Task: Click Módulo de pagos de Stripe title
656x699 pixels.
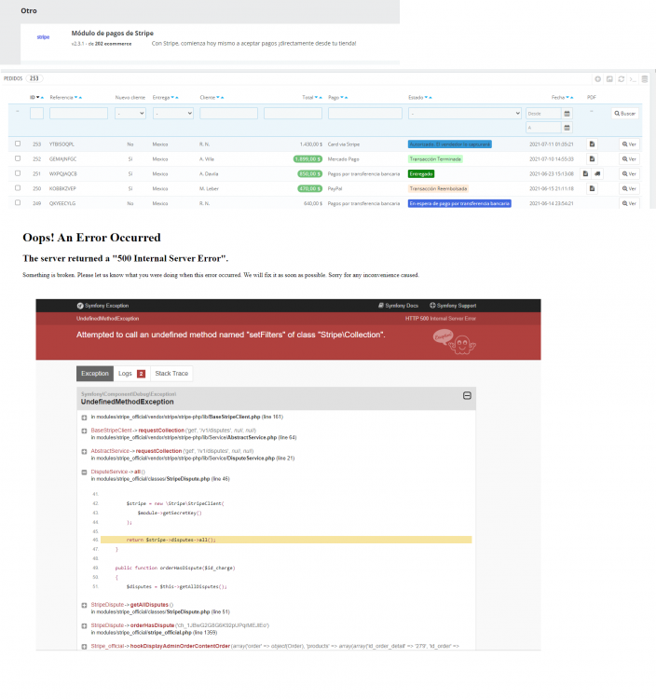Action: (113, 34)
